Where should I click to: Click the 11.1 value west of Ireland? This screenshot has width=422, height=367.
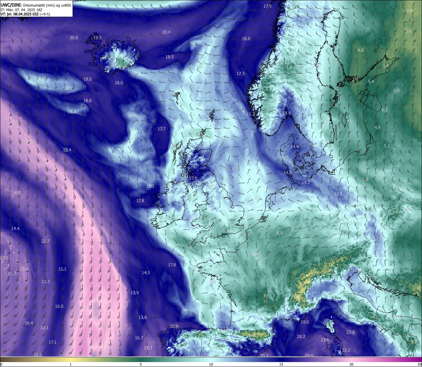tap(150, 186)
